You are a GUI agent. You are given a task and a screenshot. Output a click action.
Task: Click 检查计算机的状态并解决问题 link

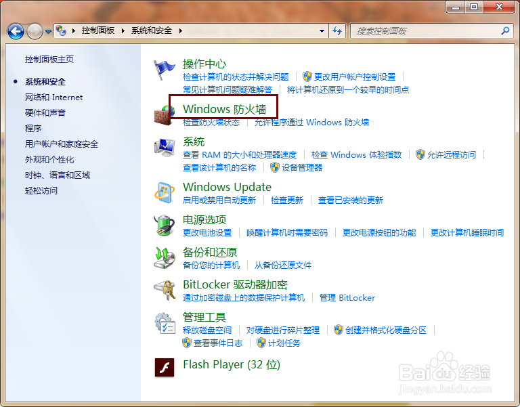(x=236, y=77)
